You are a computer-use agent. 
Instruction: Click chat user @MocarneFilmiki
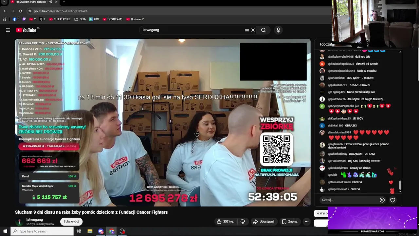339,182
